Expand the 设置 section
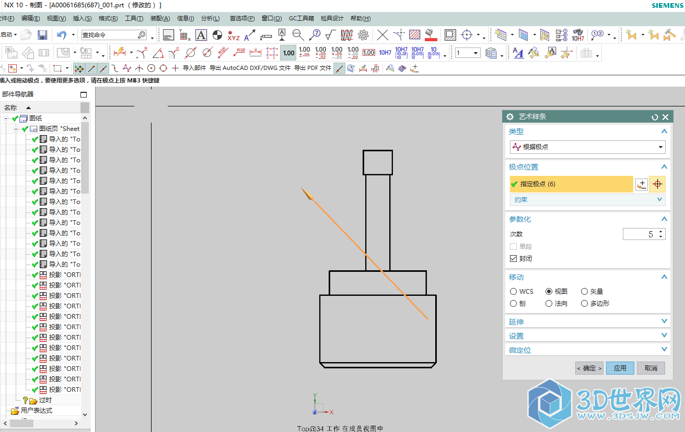 (587, 335)
